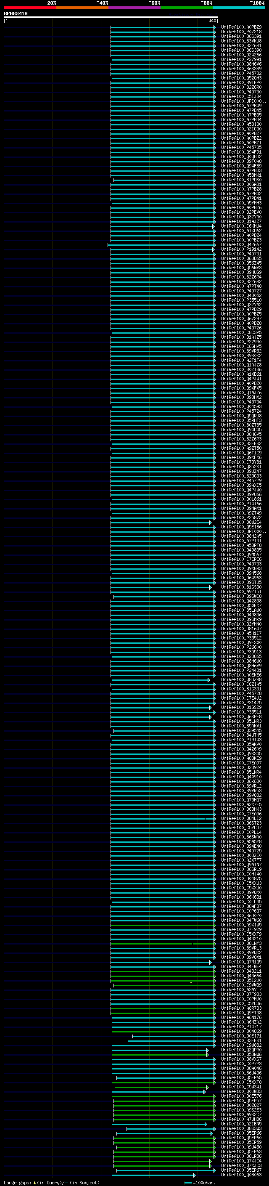Select hit label UniRef100_A7PI31
This screenshot has width=269, height=1186.
point(241,541)
